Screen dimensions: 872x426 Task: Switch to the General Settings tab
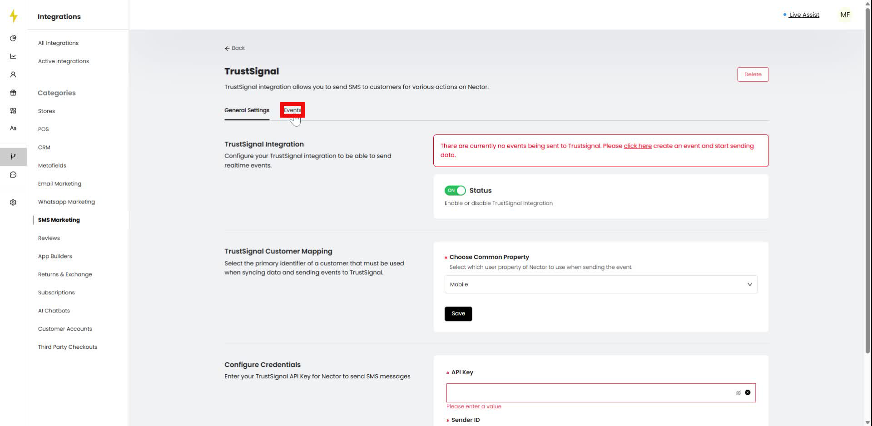(247, 110)
